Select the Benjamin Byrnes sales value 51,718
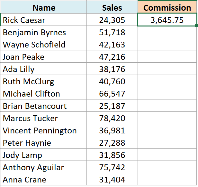 (112, 32)
